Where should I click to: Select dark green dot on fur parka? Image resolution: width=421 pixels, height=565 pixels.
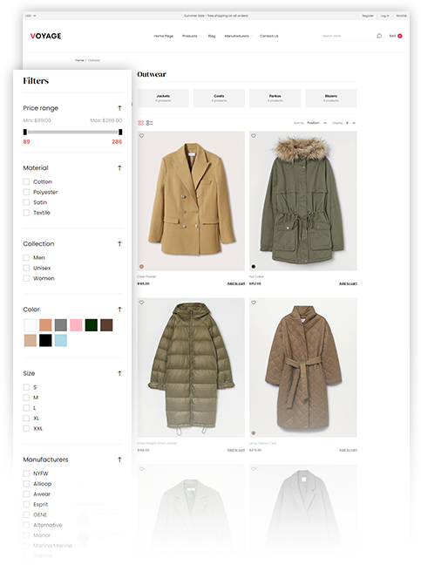253,267
